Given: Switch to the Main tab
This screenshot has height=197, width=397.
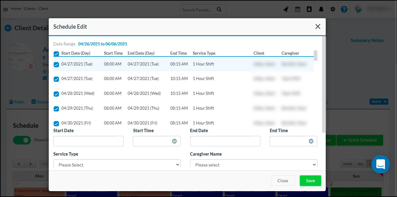Looking at the screenshot, I should 16,101.
